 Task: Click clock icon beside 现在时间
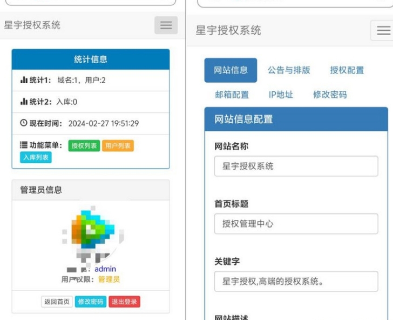click(x=24, y=123)
